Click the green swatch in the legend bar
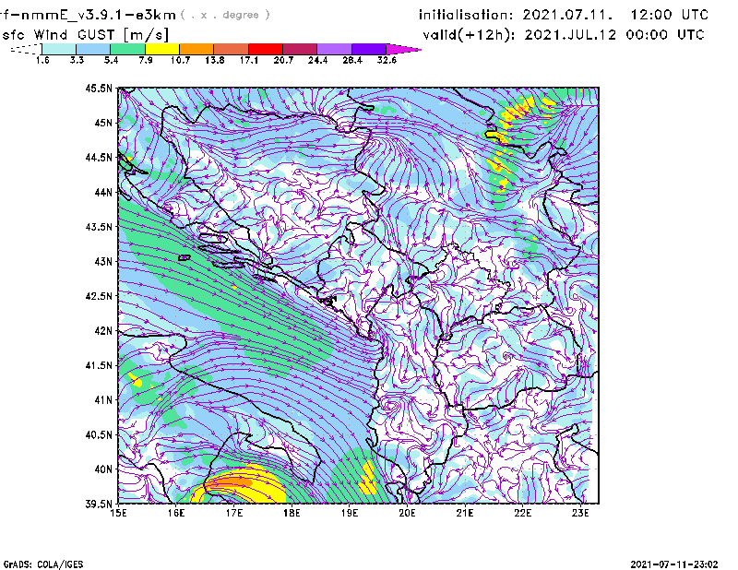 coord(127,49)
